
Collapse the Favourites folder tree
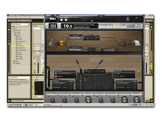click(x=12, y=30)
